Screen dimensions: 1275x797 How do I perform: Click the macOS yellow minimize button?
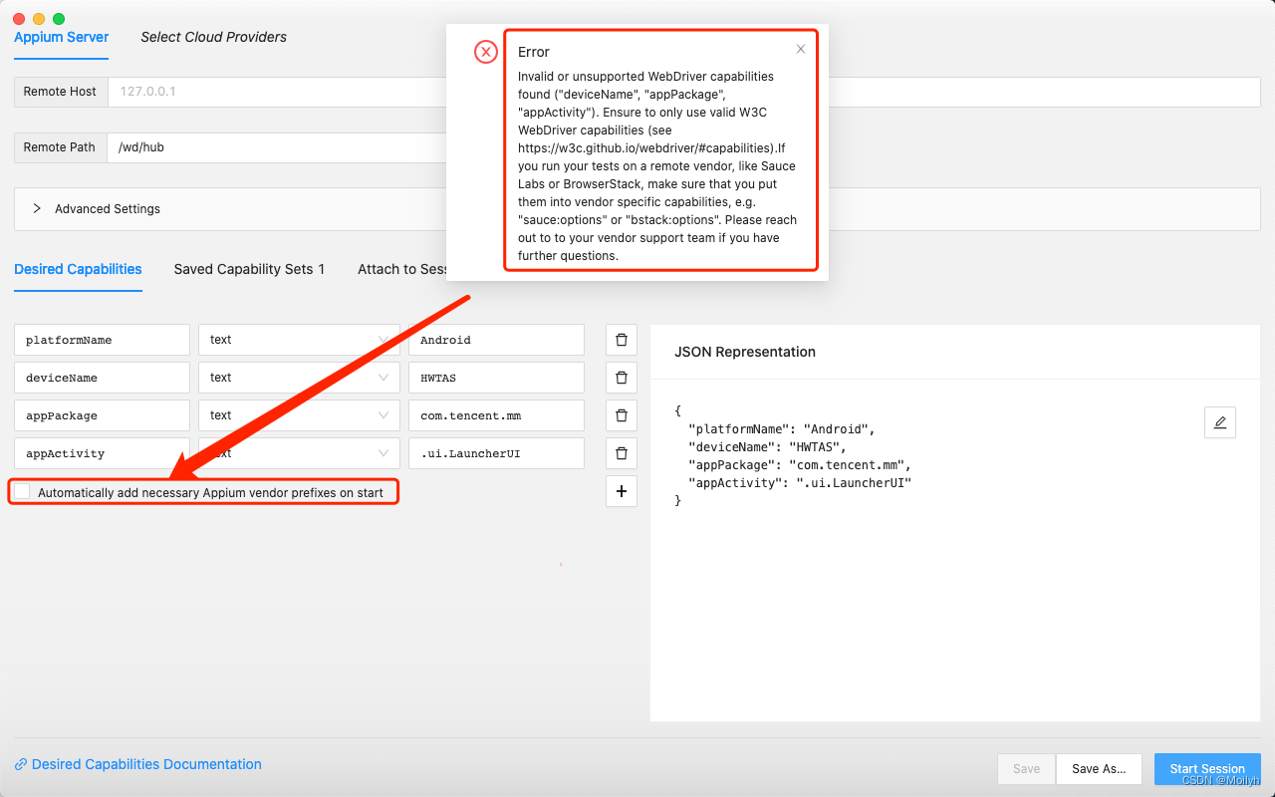click(39, 19)
